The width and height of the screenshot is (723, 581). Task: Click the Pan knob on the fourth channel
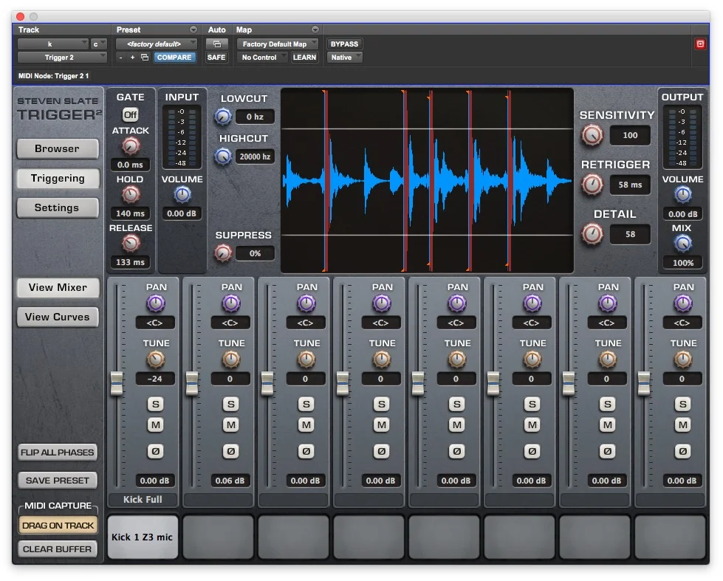(x=382, y=303)
